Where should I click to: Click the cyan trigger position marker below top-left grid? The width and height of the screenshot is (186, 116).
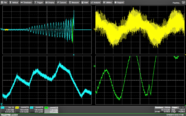(74, 55)
